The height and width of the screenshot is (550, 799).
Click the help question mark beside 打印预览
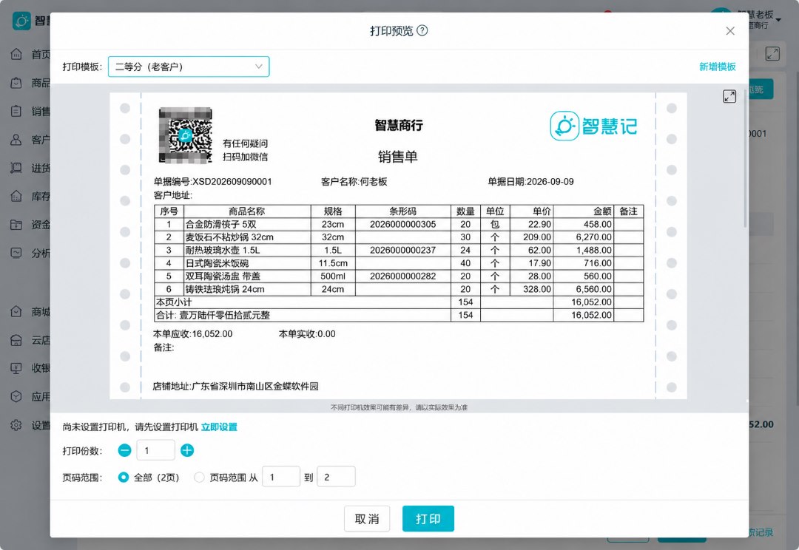pos(422,30)
